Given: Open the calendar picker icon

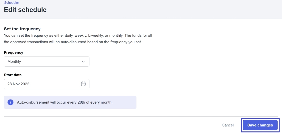Looking at the screenshot, I should point(83,84).
